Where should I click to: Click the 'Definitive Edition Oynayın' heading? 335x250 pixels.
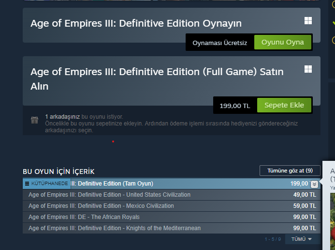click(x=136, y=23)
